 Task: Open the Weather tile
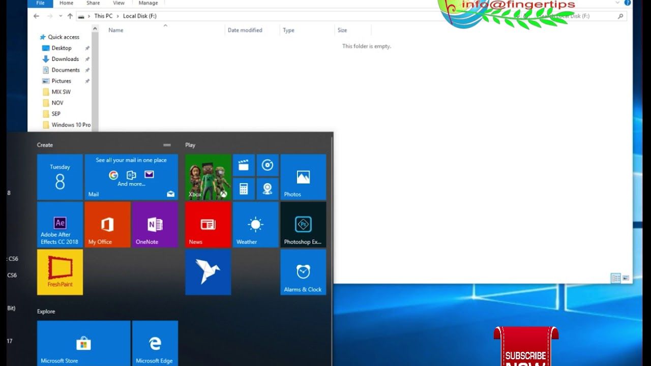point(256,225)
